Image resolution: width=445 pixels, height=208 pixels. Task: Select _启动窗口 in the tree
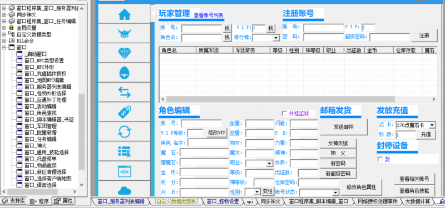pos(36,54)
